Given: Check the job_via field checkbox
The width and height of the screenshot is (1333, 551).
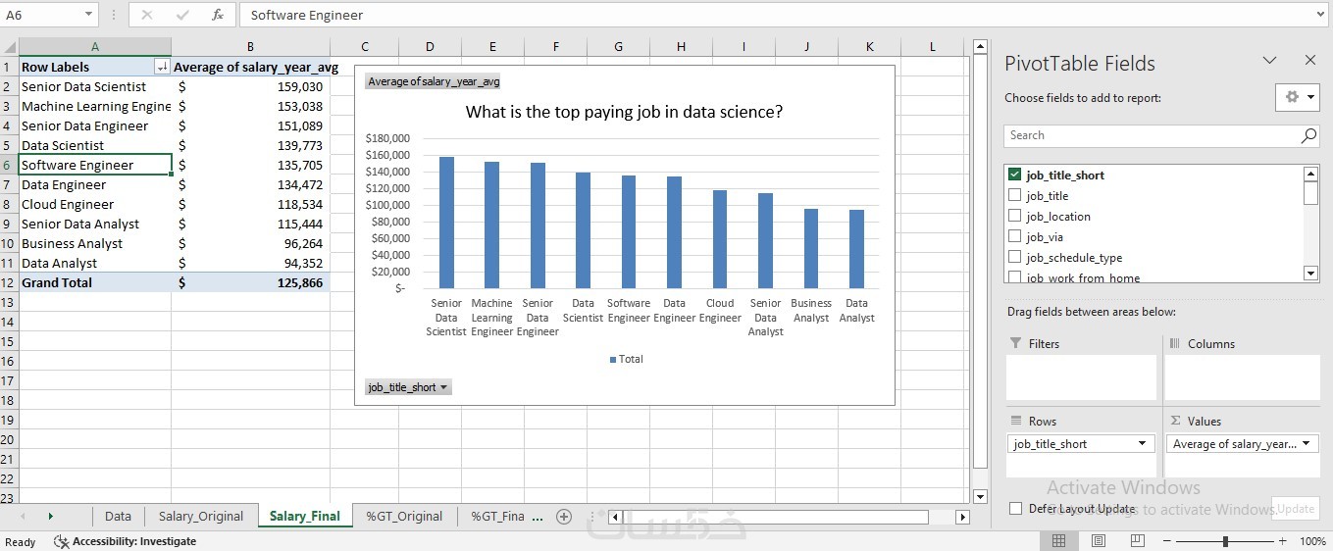Looking at the screenshot, I should [x=1015, y=236].
